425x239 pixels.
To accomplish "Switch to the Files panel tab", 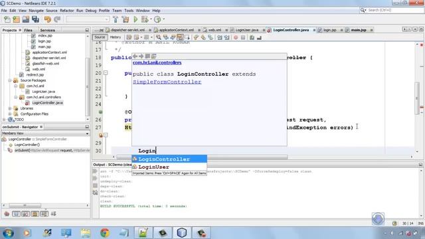I will (28, 30).
